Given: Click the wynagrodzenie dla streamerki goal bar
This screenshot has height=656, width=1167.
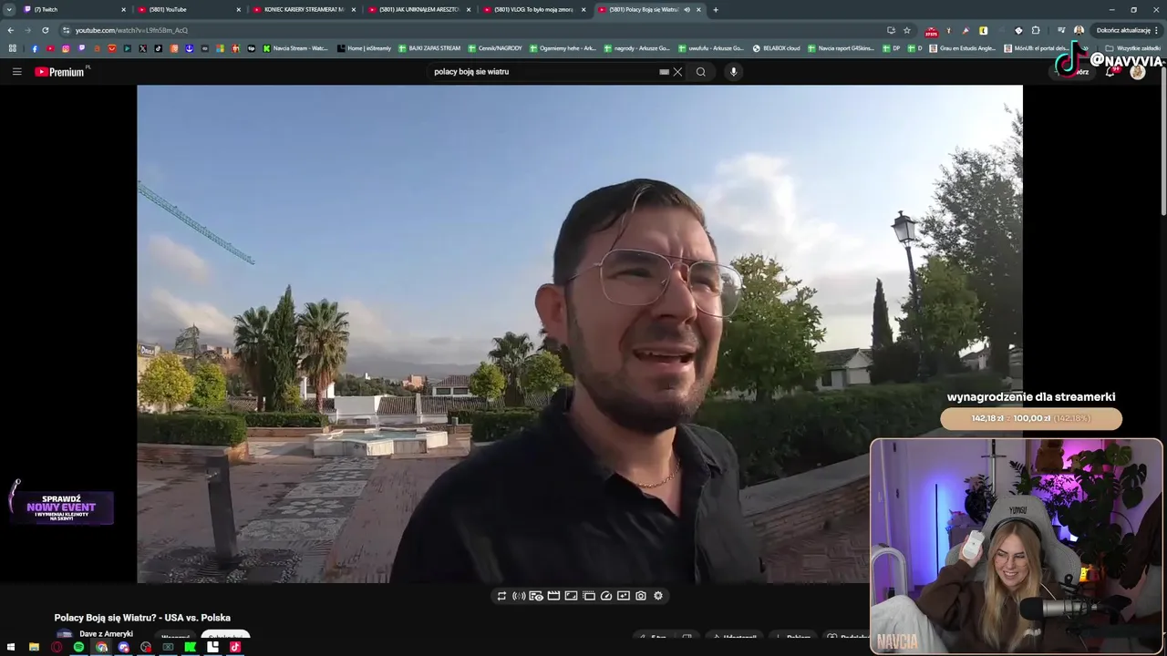Looking at the screenshot, I should click(x=1031, y=418).
